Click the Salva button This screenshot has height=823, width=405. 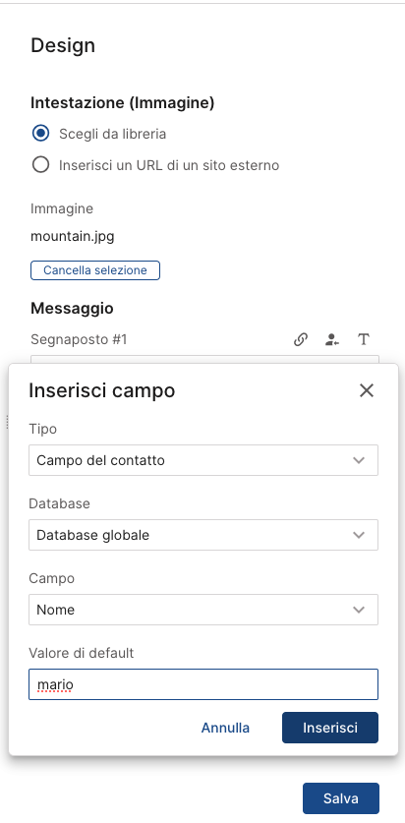340,798
